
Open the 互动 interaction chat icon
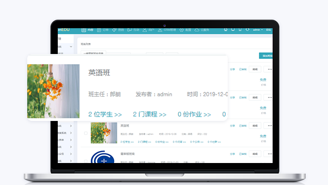(129, 30)
